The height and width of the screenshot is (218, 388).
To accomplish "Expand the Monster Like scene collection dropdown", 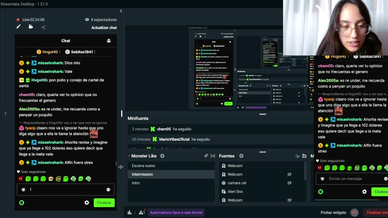I will pyautogui.click(x=129, y=156).
